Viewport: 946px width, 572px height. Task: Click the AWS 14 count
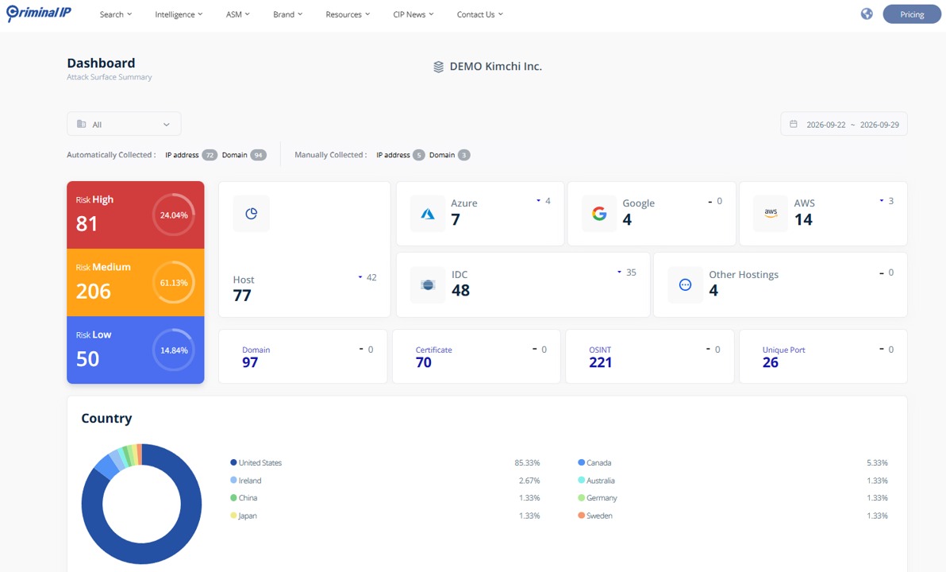click(x=803, y=220)
